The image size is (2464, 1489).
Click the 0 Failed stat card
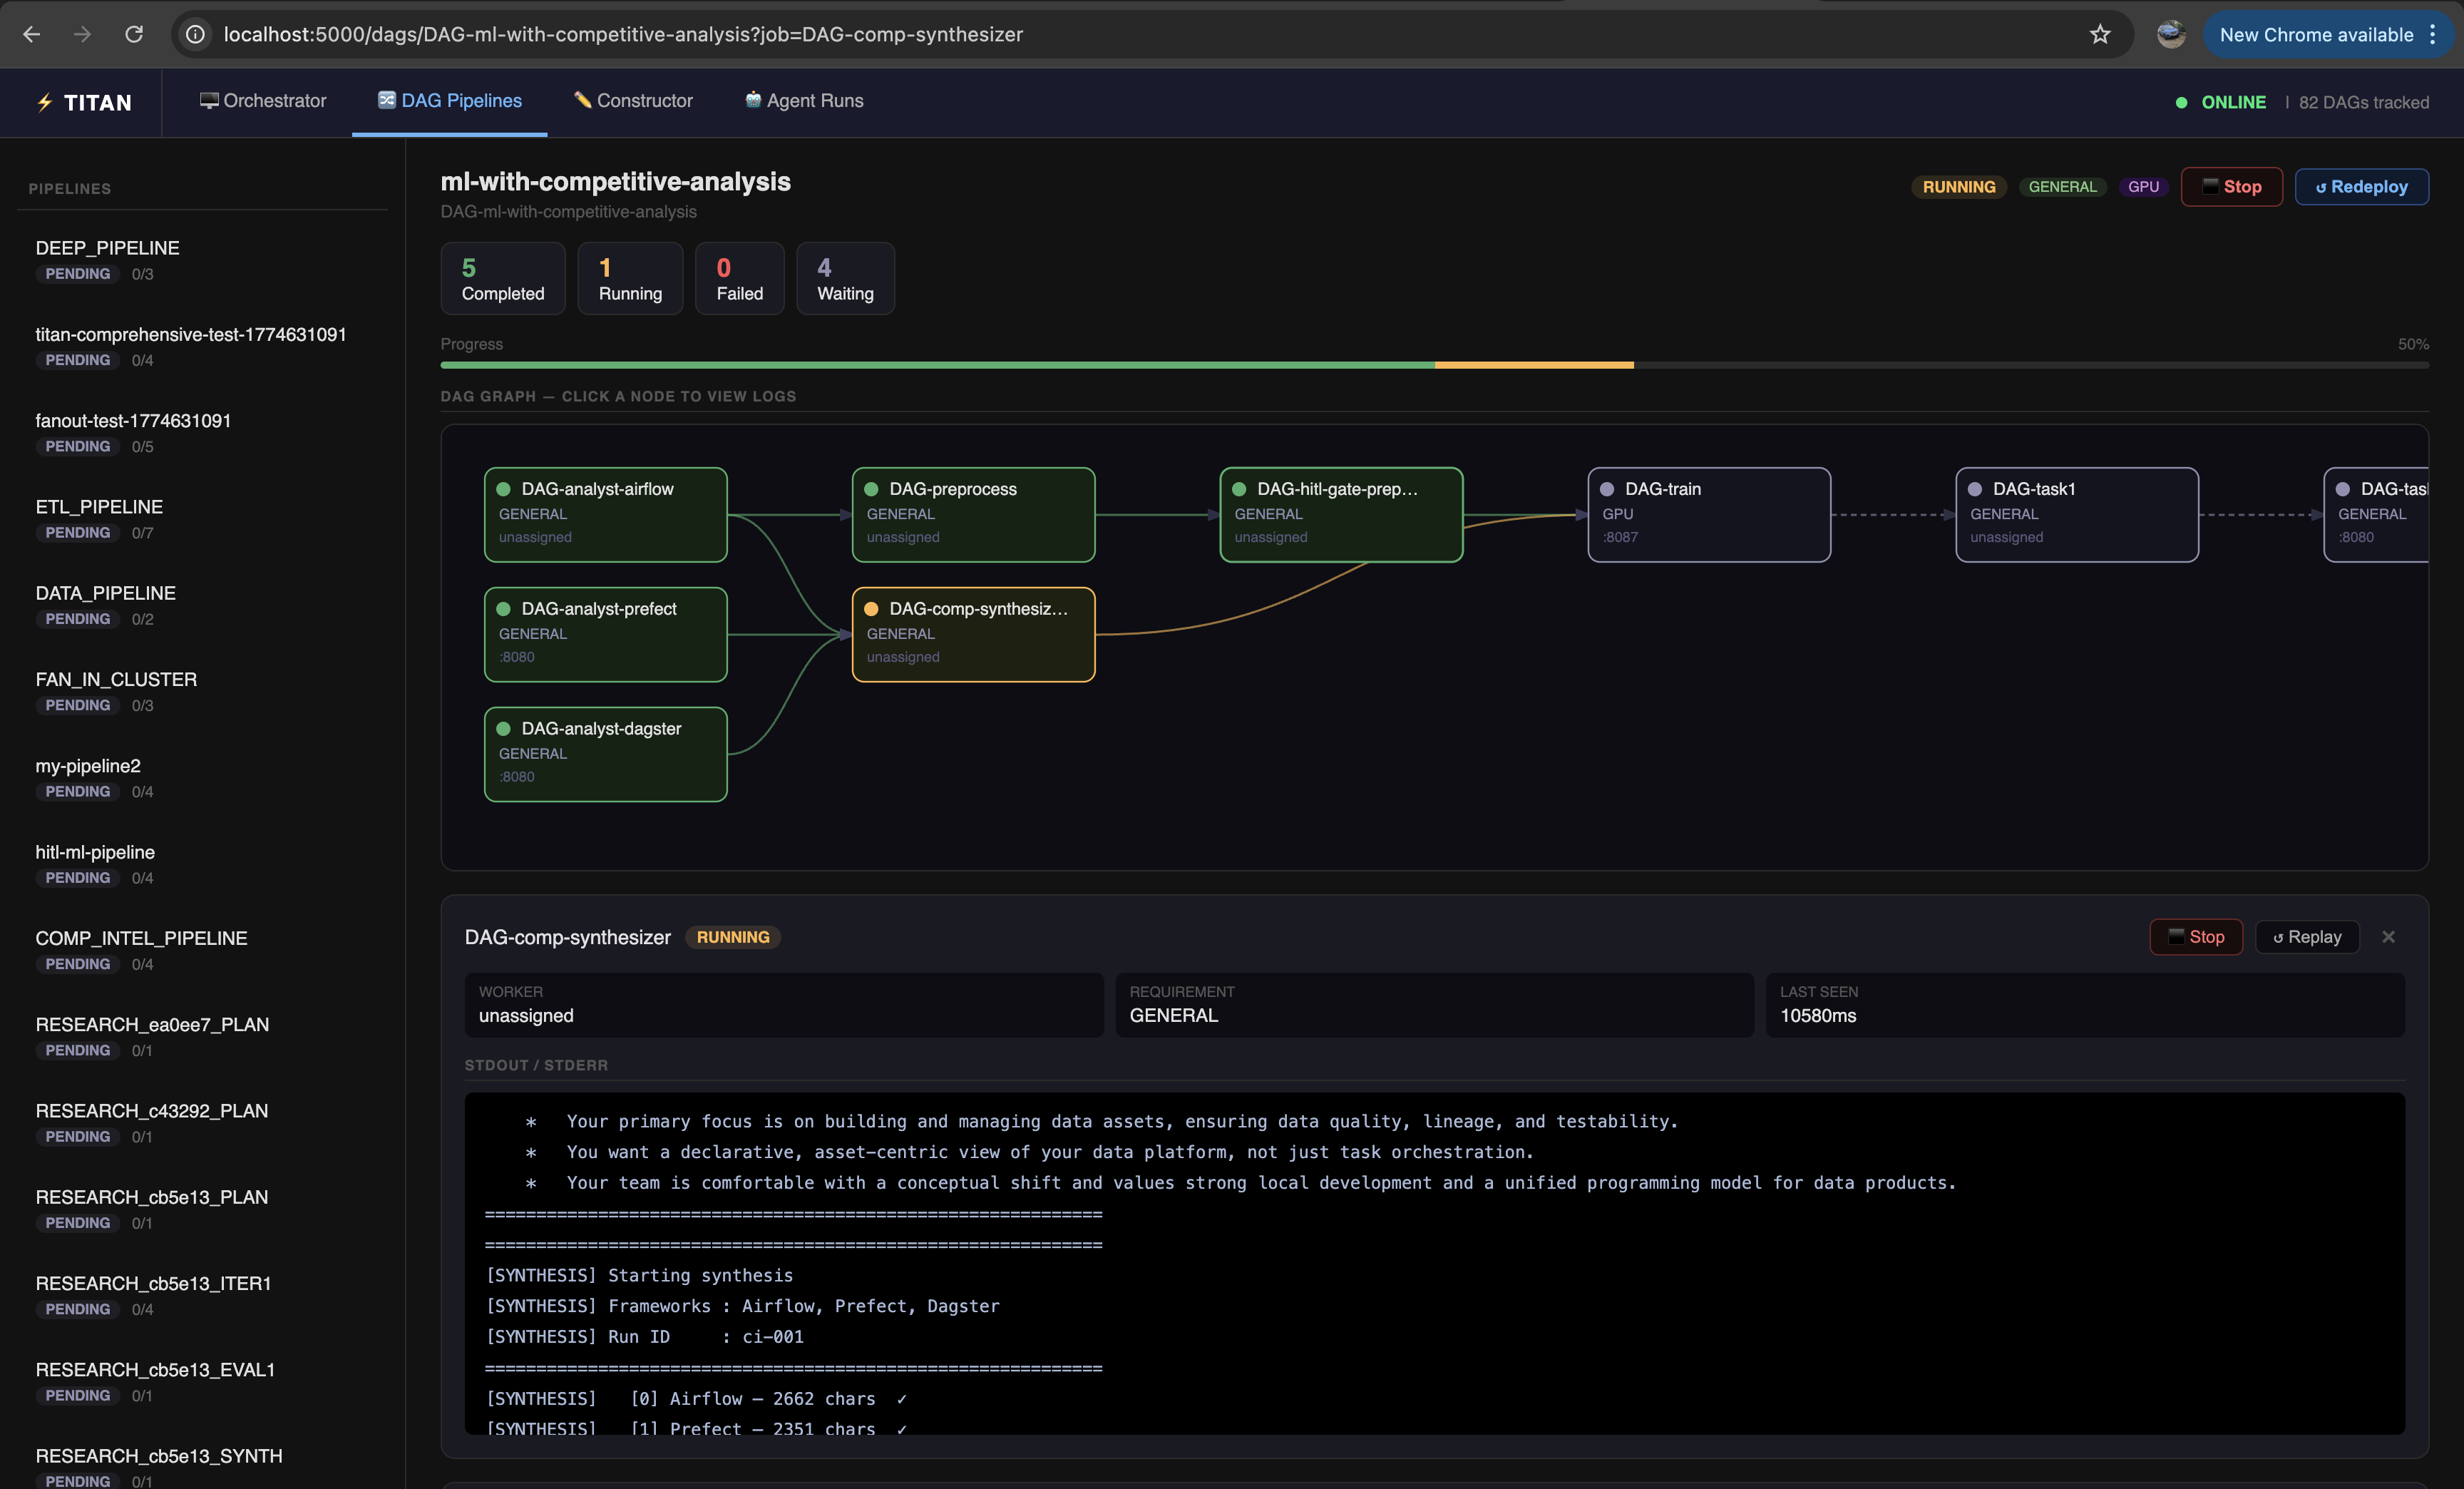(739, 279)
